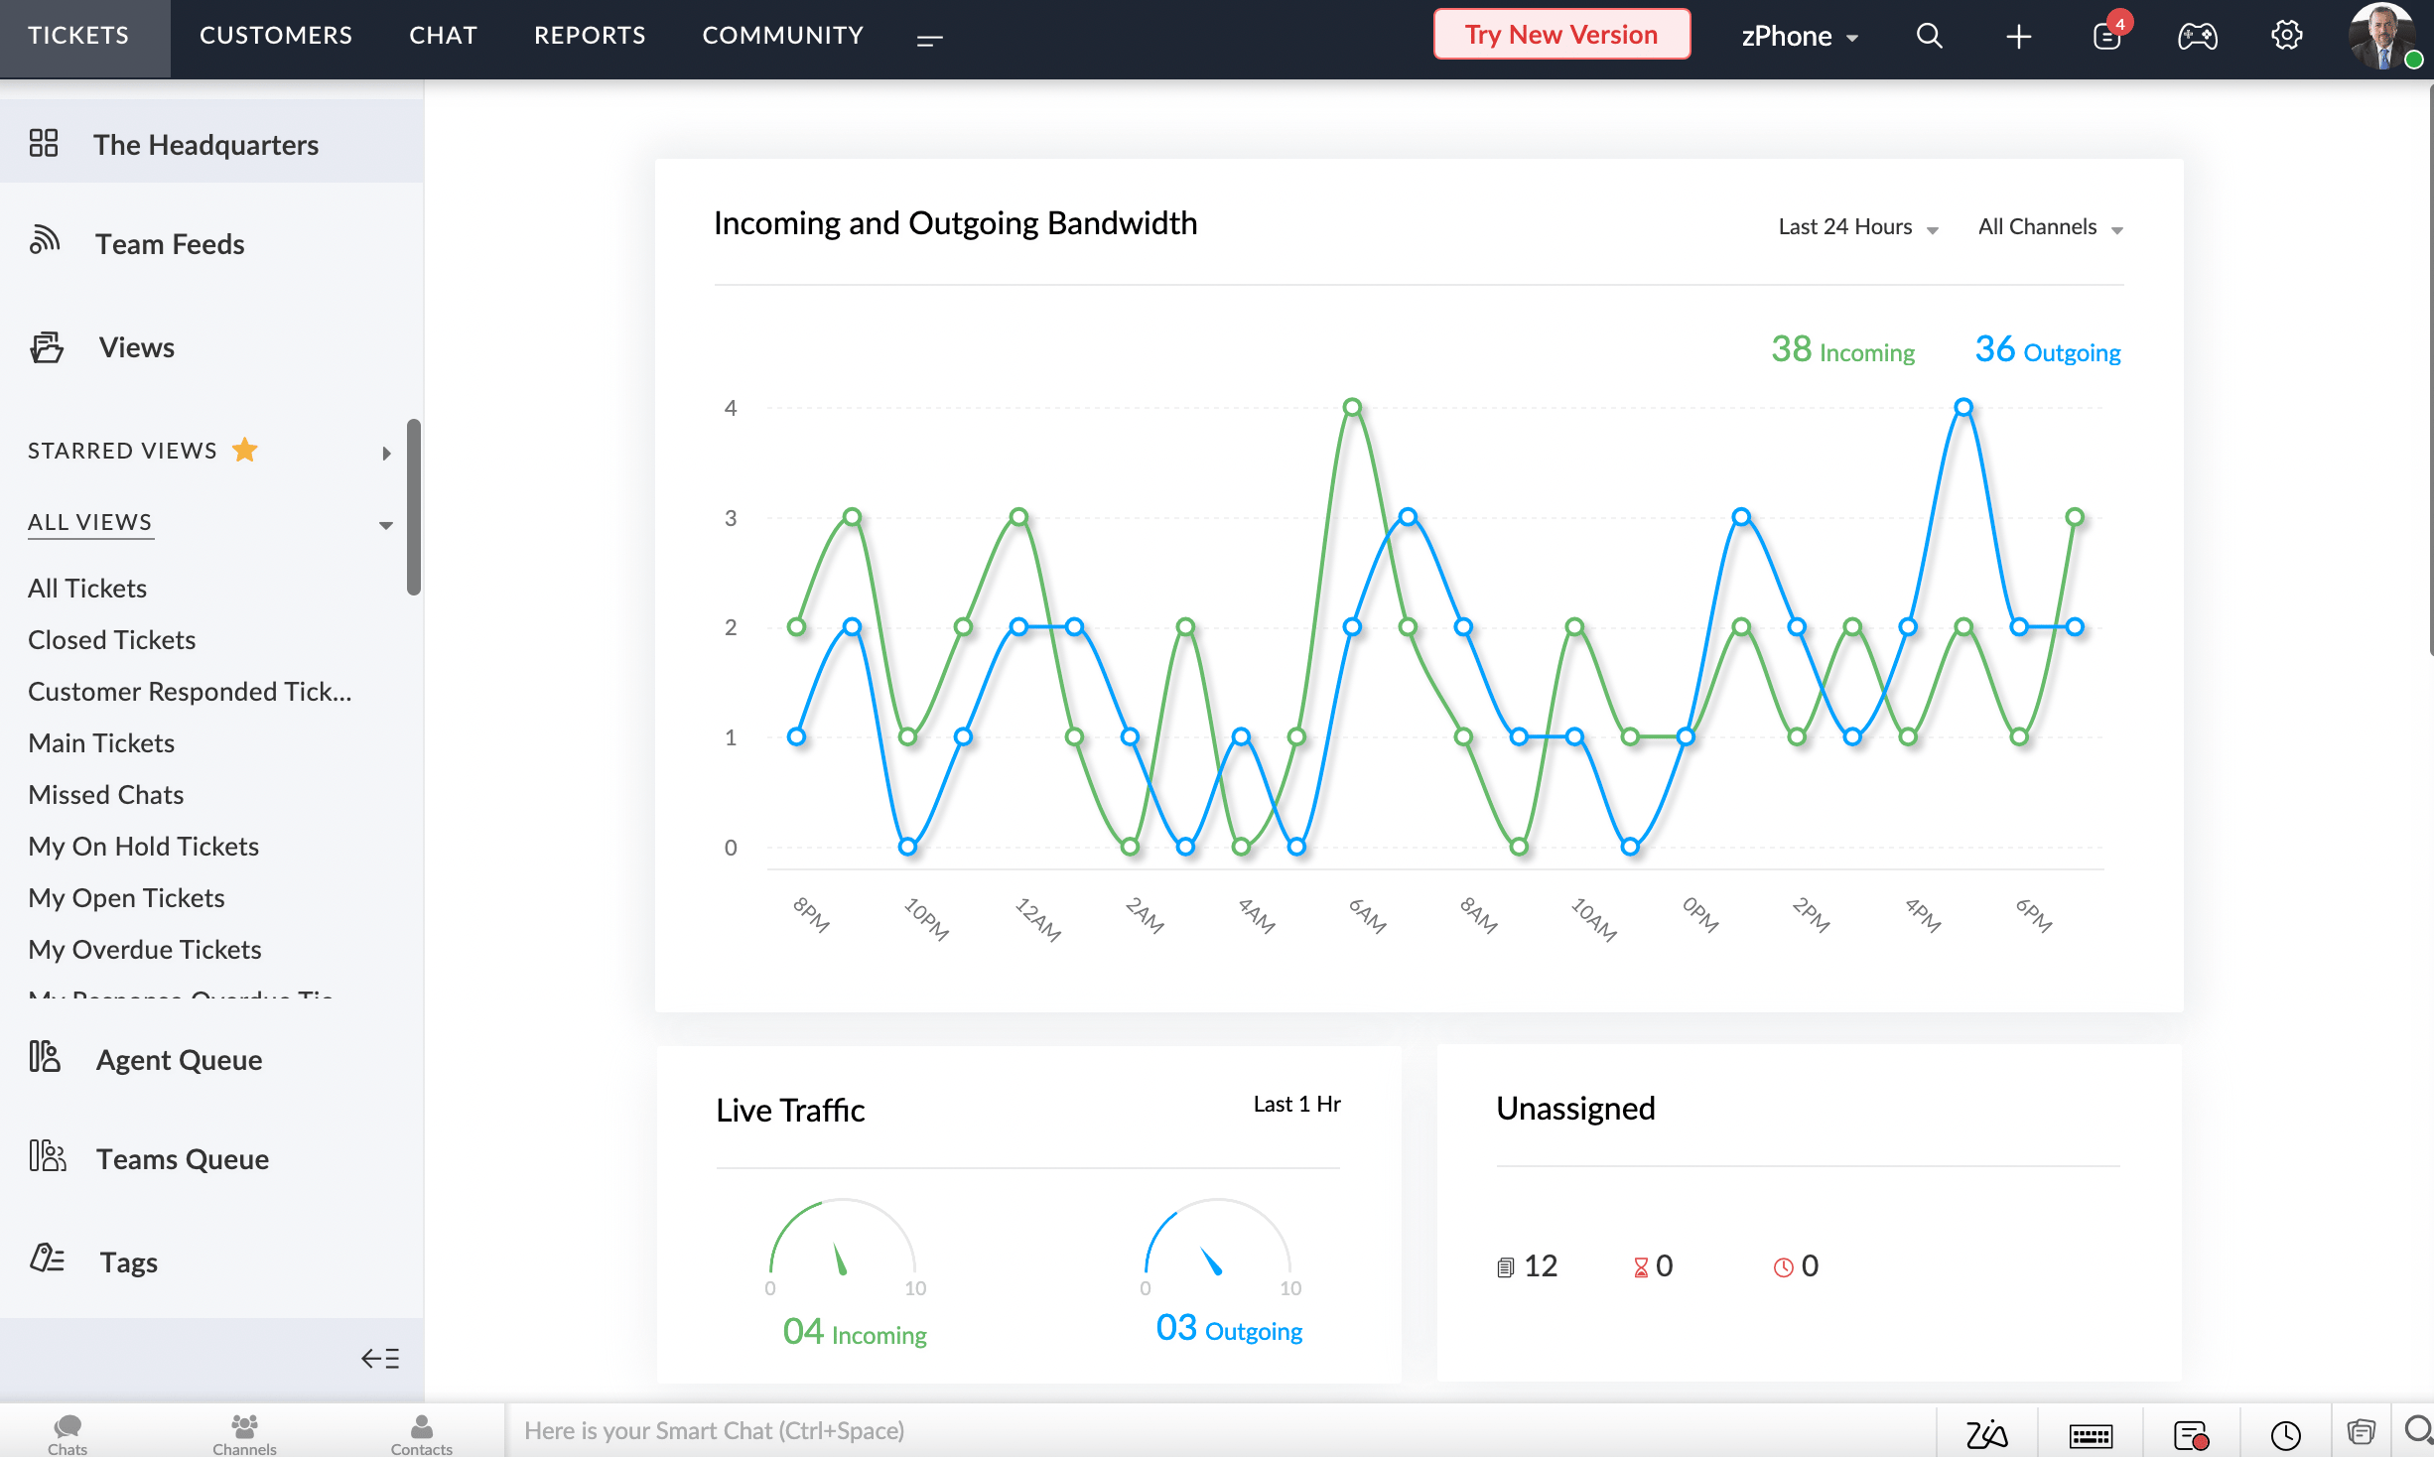Screen dimensions: 2434x1457
Task: Click the bottom-right search icon
Action: tap(2418, 1430)
